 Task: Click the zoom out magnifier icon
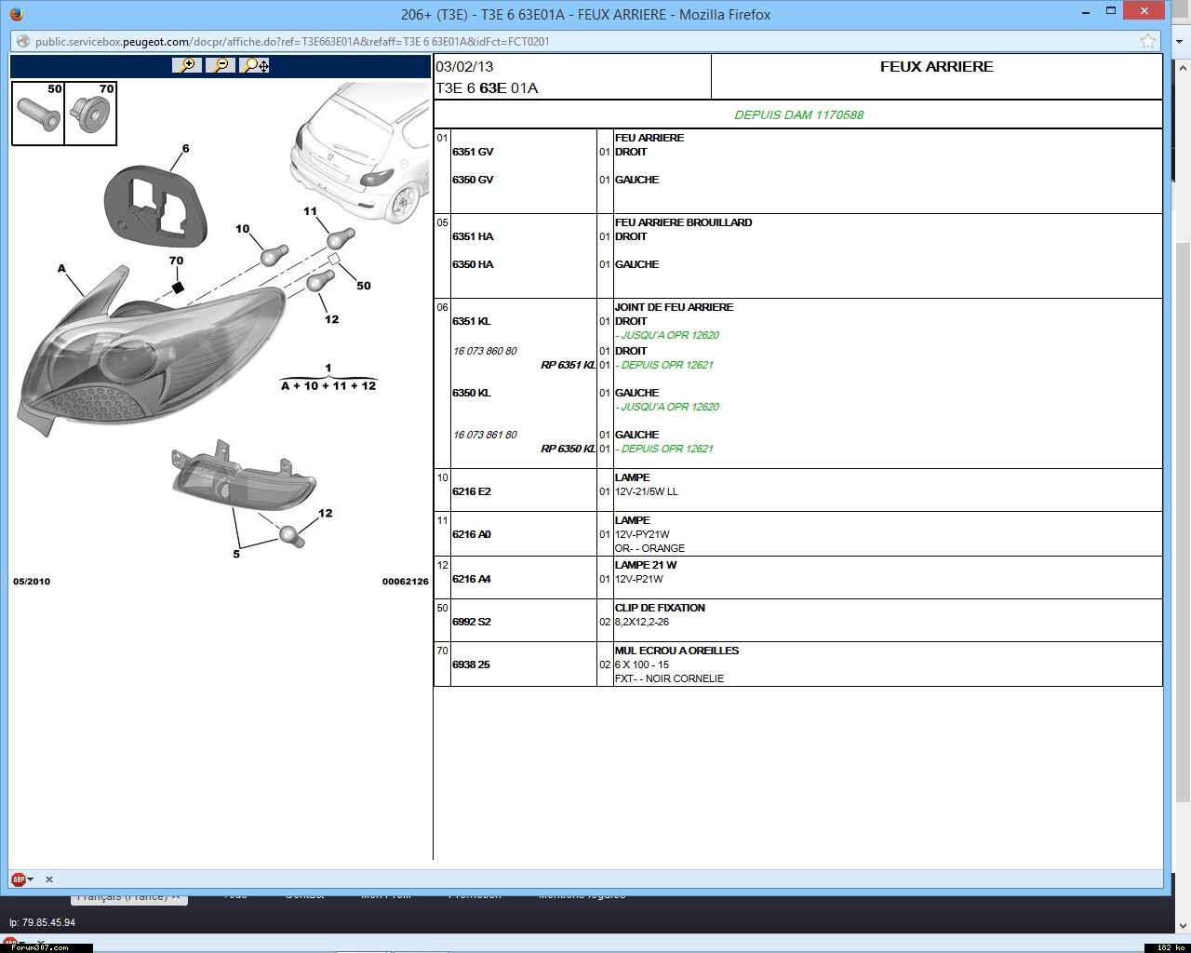coord(221,65)
